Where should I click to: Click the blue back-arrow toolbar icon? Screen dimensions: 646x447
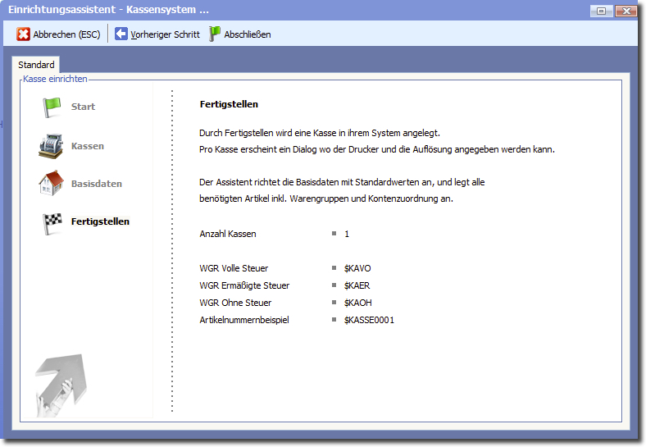121,34
